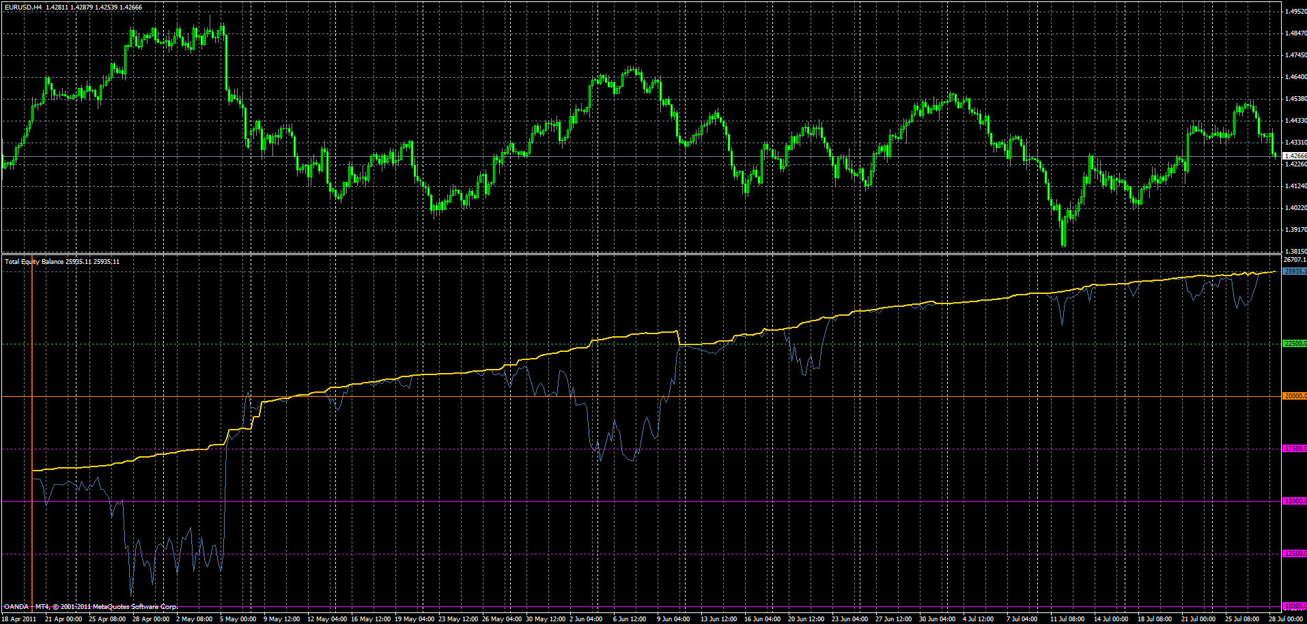
Task: Click the 18 Apr 2011 date label
Action: pyautogui.click(x=19, y=619)
